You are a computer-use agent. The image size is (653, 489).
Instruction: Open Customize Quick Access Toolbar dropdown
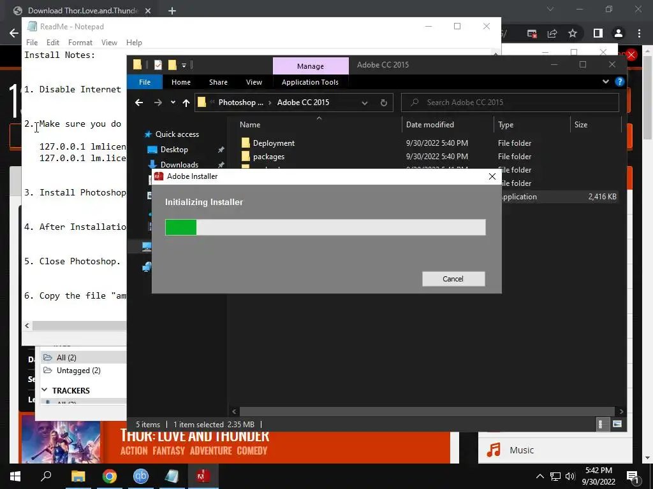pyautogui.click(x=184, y=66)
